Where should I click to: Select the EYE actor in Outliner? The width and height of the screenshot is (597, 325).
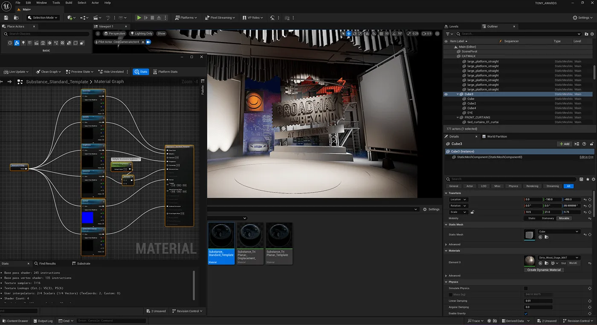click(x=470, y=113)
